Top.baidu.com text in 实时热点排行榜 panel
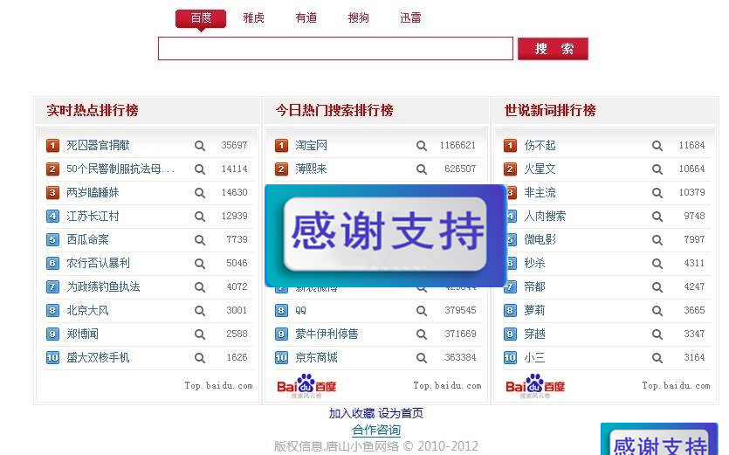 [x=218, y=386]
